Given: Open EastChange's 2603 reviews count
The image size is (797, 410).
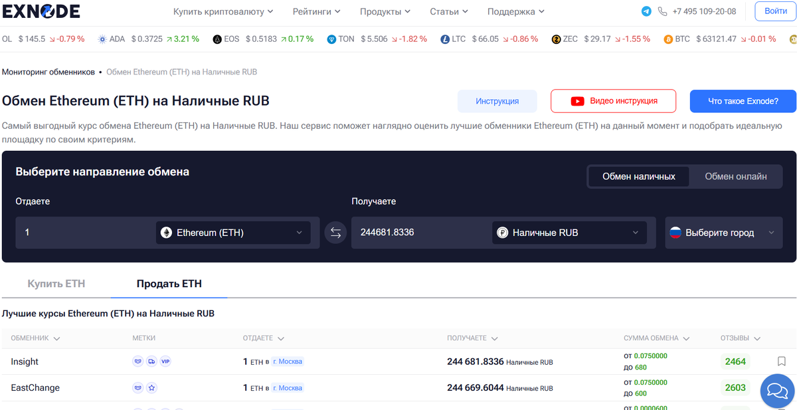Looking at the screenshot, I should coord(735,387).
